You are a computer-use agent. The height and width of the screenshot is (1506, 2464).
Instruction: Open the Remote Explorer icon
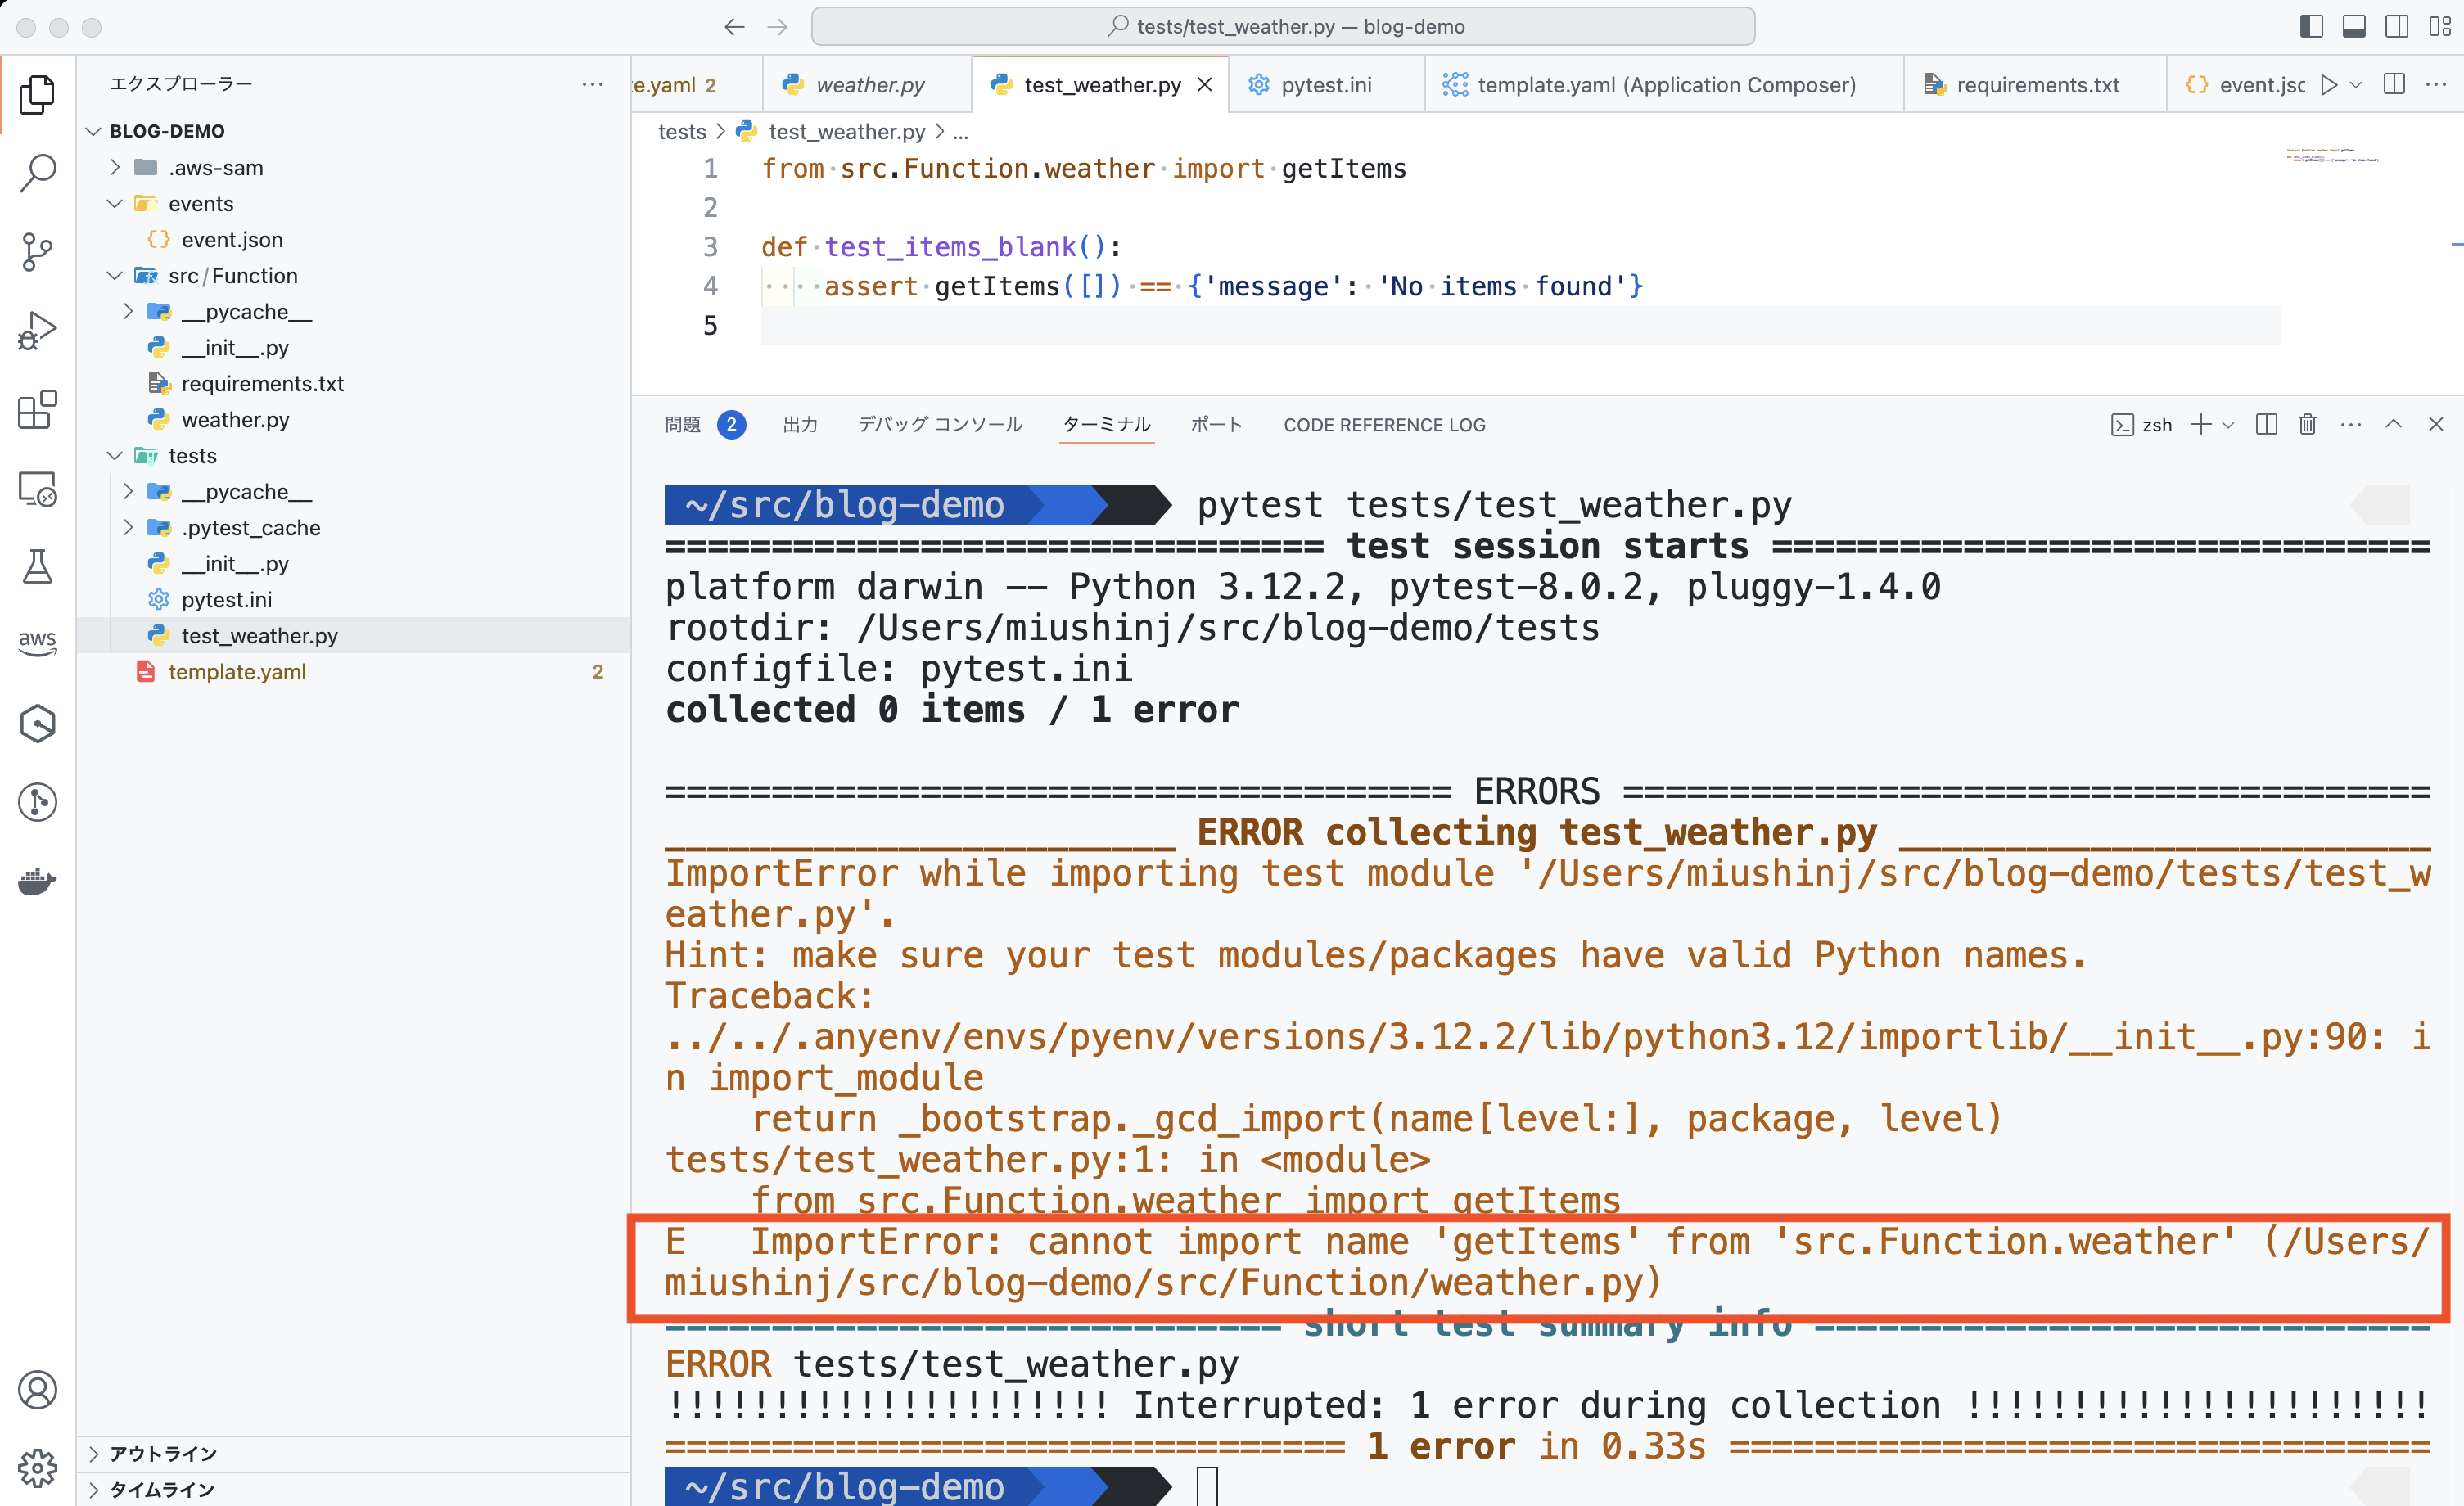tap(37, 488)
